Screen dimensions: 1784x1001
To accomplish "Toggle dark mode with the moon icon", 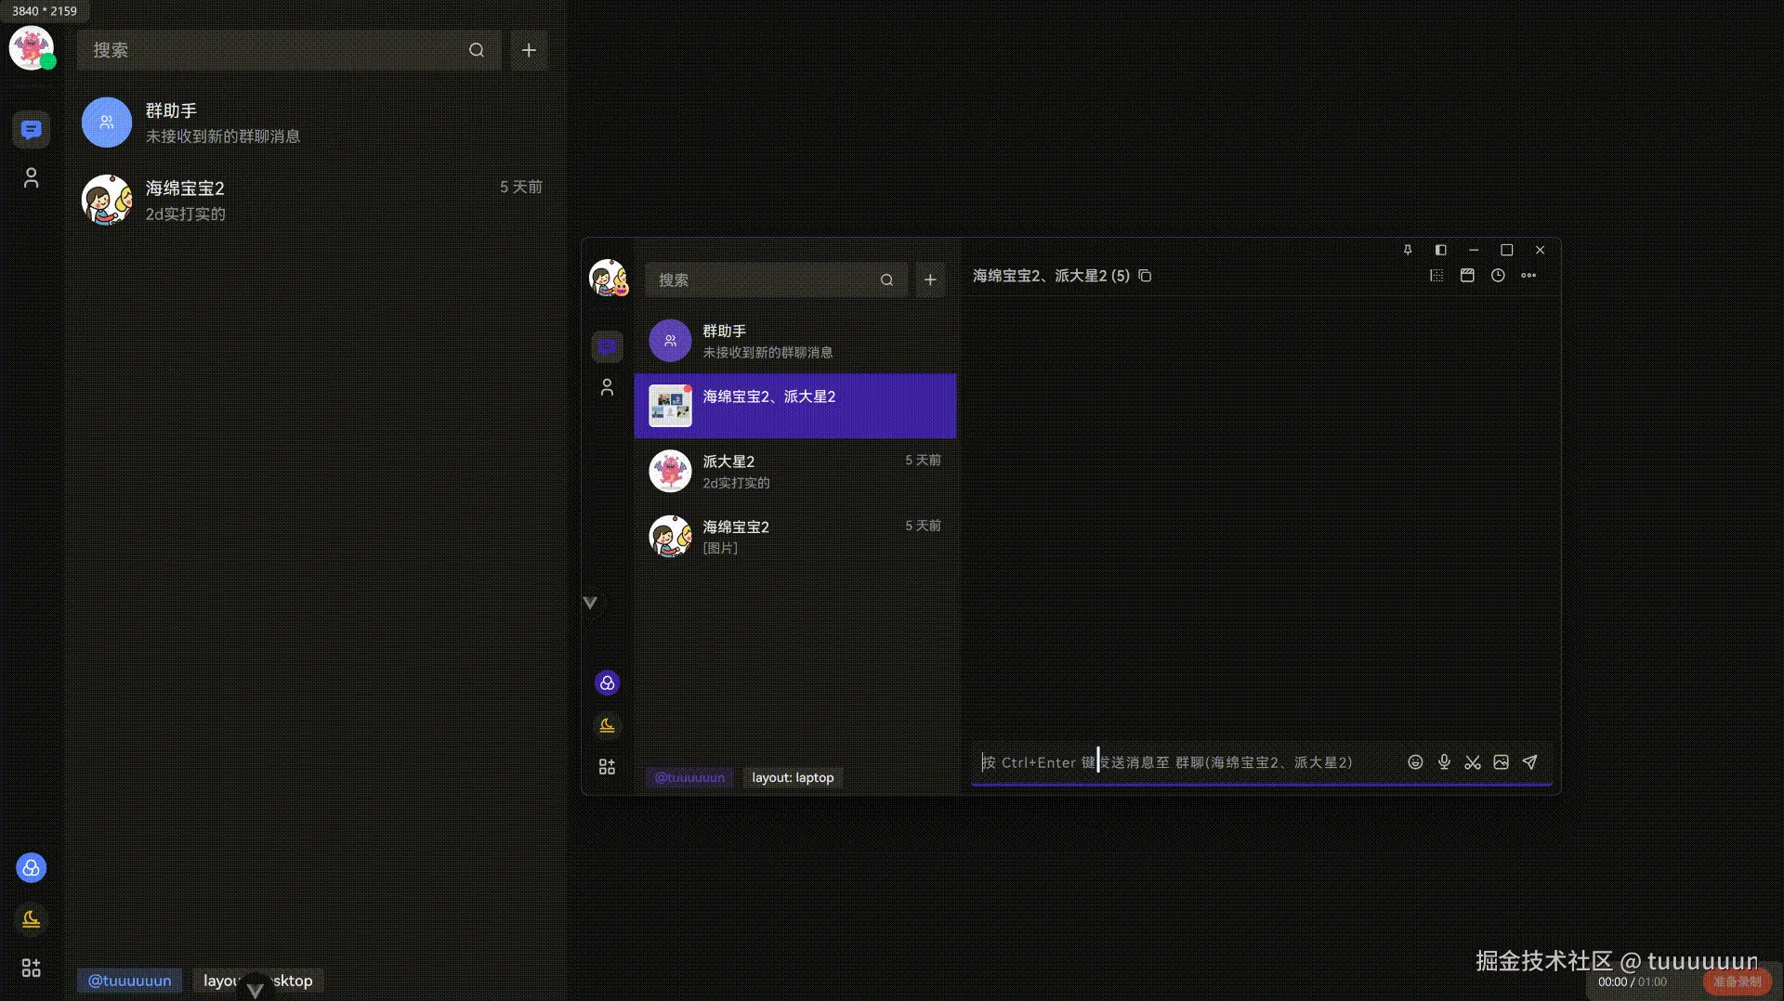I will (x=607, y=724).
